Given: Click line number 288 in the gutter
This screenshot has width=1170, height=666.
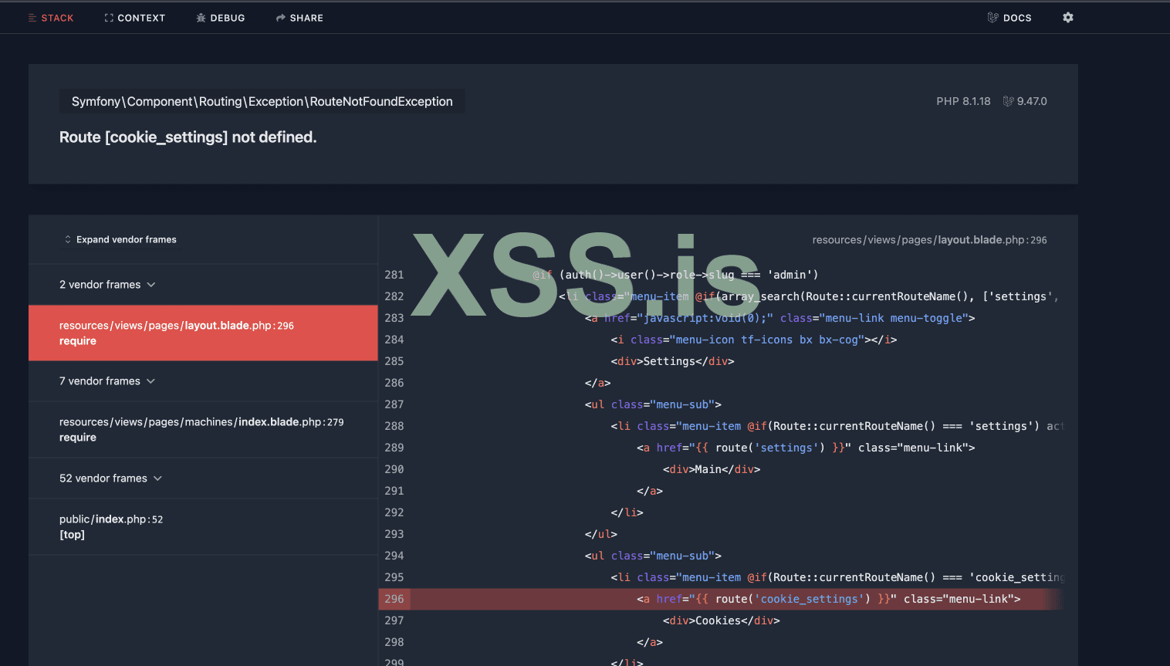Looking at the screenshot, I should tap(394, 426).
